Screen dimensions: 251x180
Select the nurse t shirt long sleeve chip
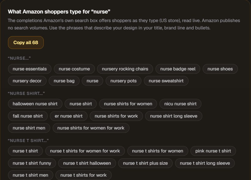tap(205, 163)
